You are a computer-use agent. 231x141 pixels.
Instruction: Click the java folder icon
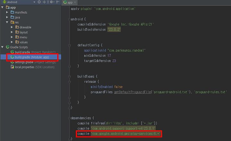(x=13, y=17)
